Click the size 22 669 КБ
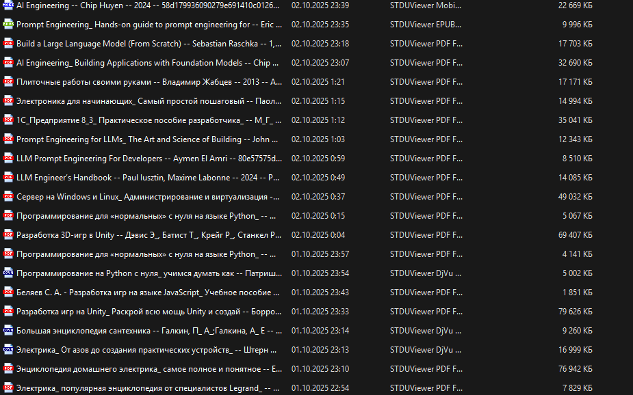The height and width of the screenshot is (395, 633). (x=576, y=5)
